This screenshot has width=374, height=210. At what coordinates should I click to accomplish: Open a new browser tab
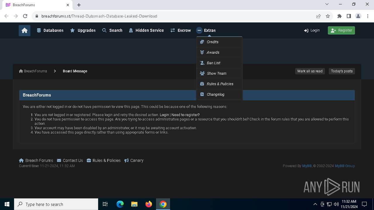pos(79,5)
